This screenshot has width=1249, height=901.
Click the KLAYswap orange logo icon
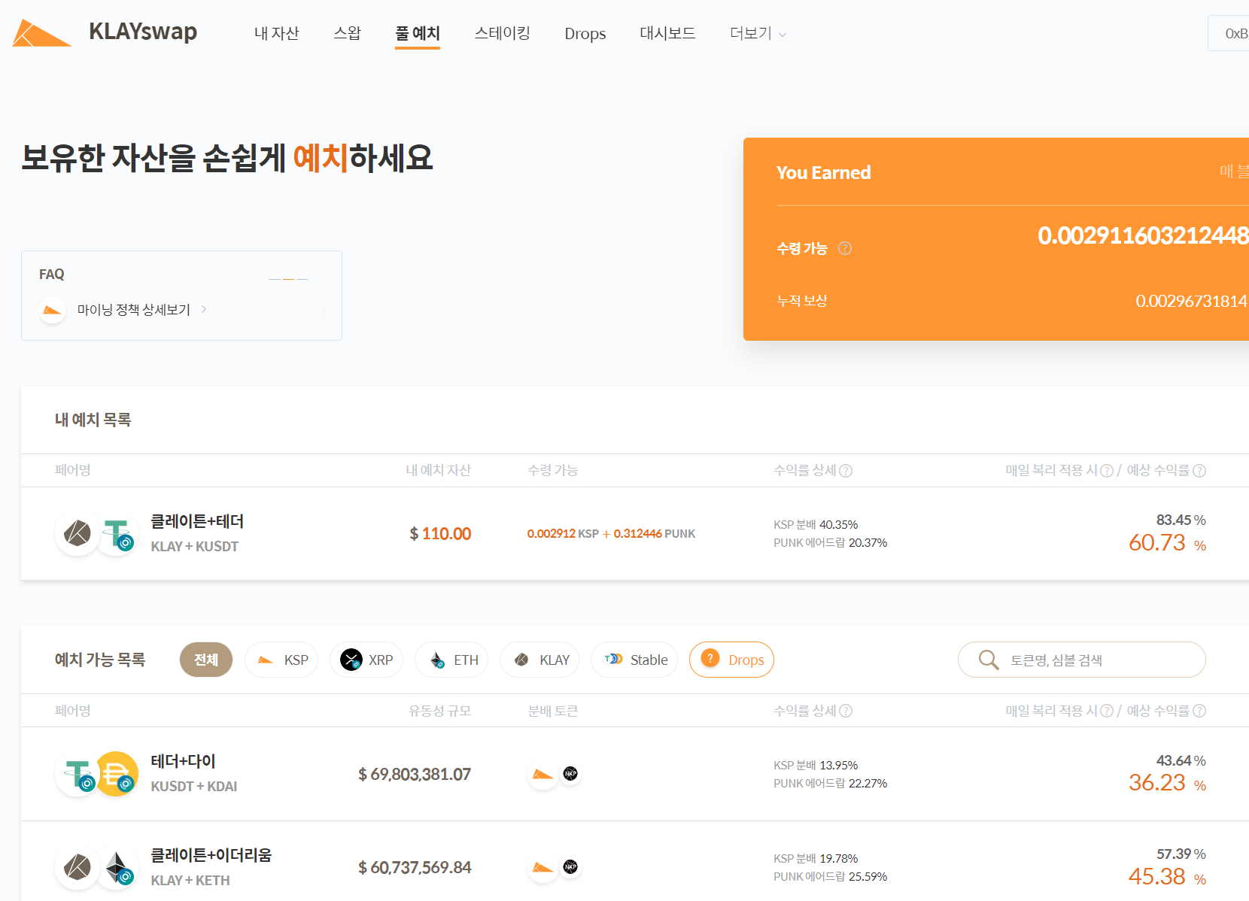[x=41, y=33]
